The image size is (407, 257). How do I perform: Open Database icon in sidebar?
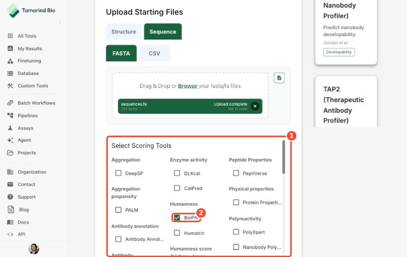(x=10, y=73)
